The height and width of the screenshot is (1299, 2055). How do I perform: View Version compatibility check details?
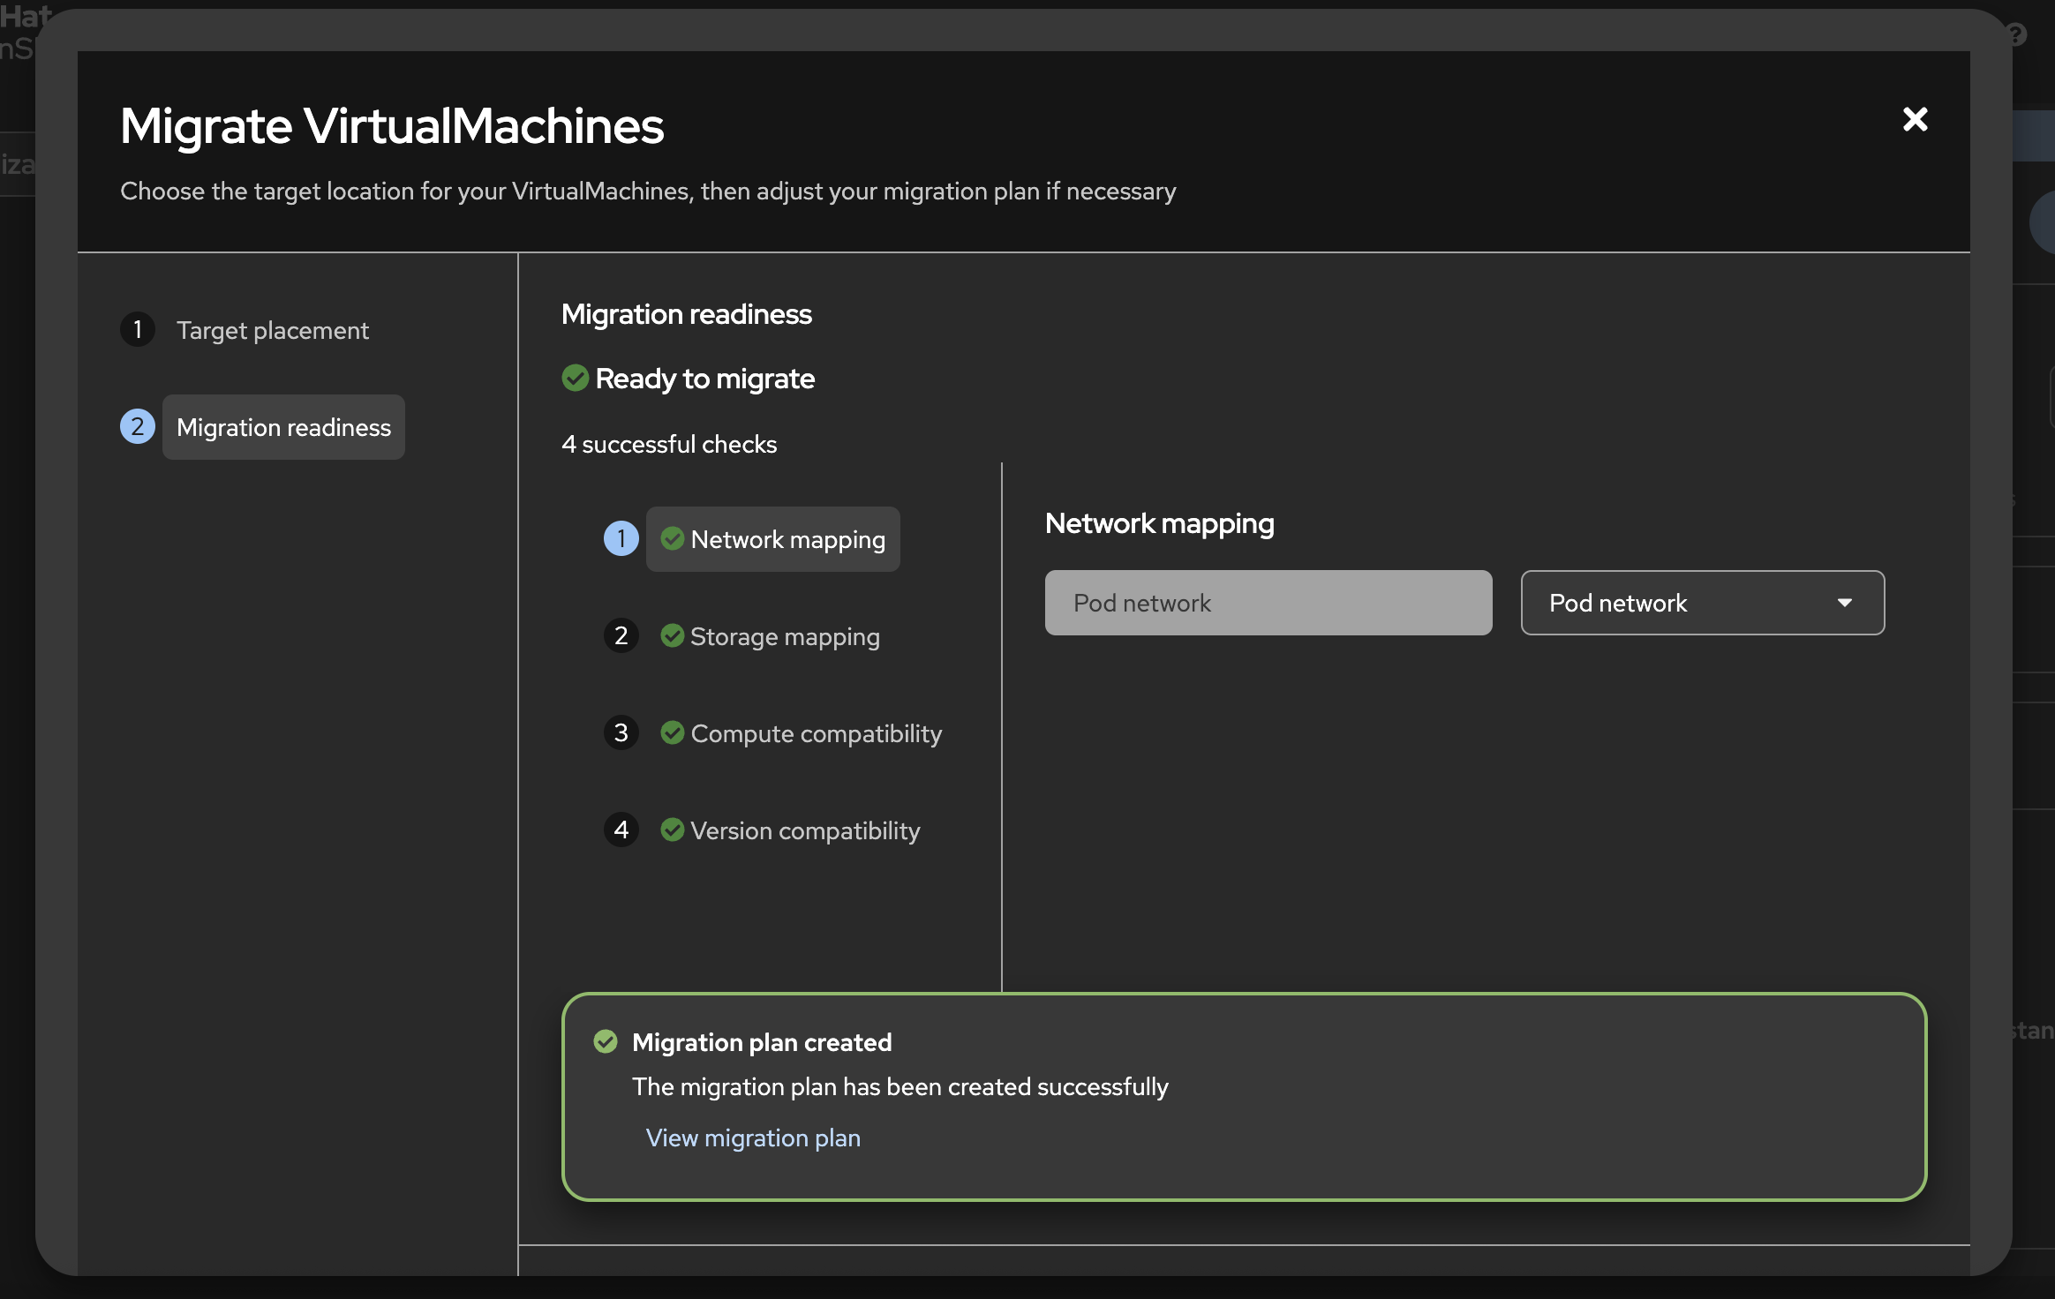click(x=805, y=830)
